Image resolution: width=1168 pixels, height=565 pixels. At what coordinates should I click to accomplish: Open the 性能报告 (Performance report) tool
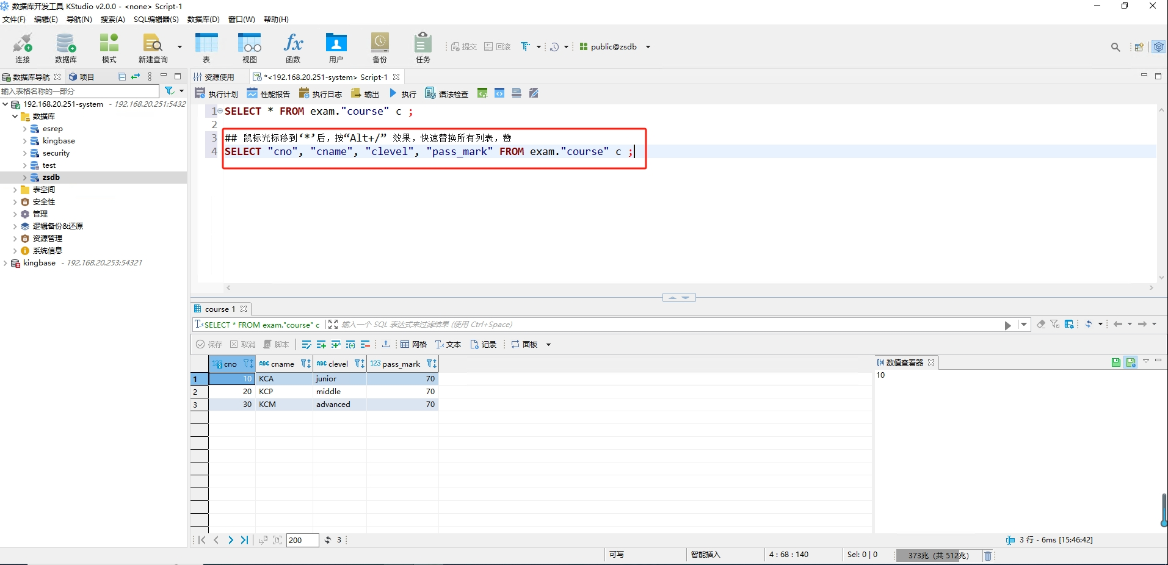tap(268, 93)
